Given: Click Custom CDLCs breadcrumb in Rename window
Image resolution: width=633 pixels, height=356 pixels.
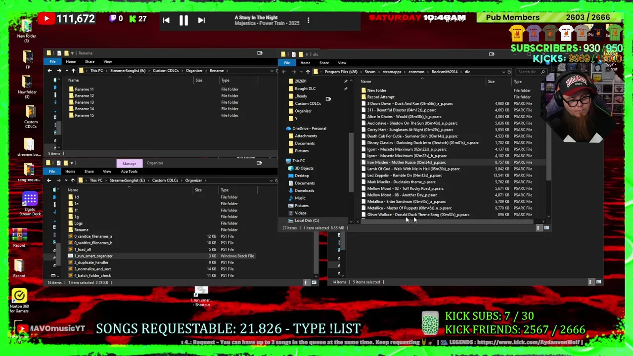Looking at the screenshot, I should pos(166,71).
